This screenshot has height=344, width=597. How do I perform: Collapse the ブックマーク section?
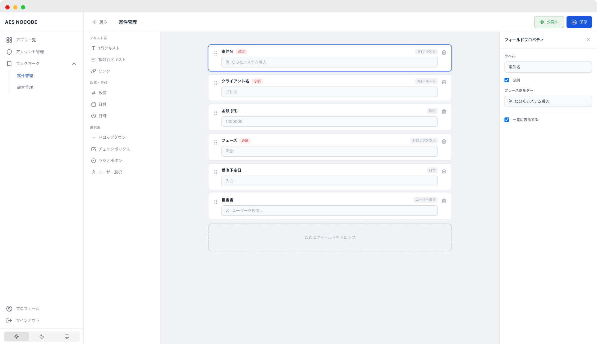click(74, 64)
